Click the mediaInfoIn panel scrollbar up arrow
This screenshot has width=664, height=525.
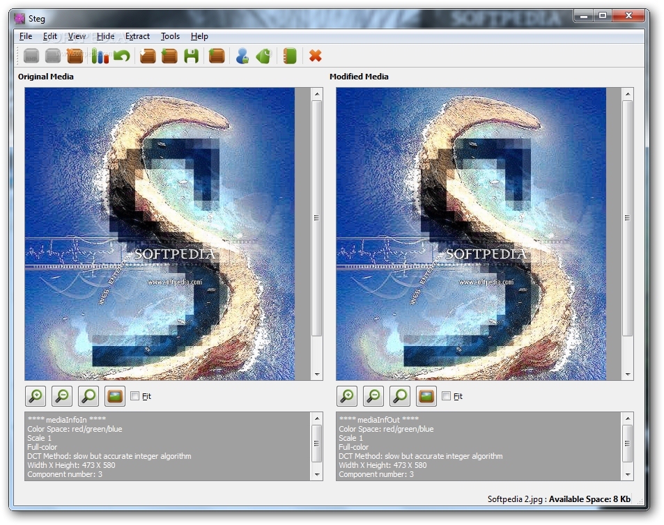pyautogui.click(x=317, y=418)
